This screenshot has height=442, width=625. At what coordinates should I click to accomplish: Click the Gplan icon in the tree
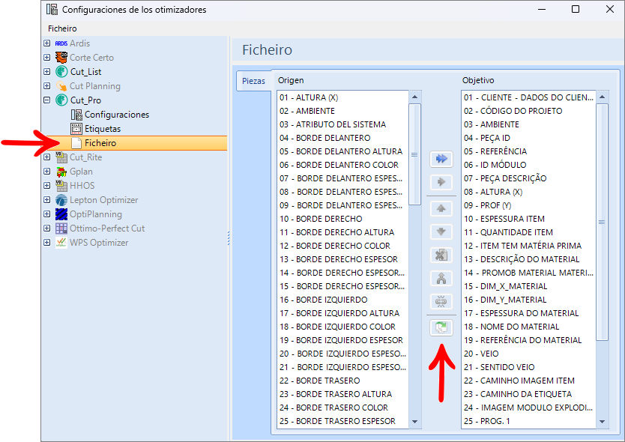pos(61,172)
